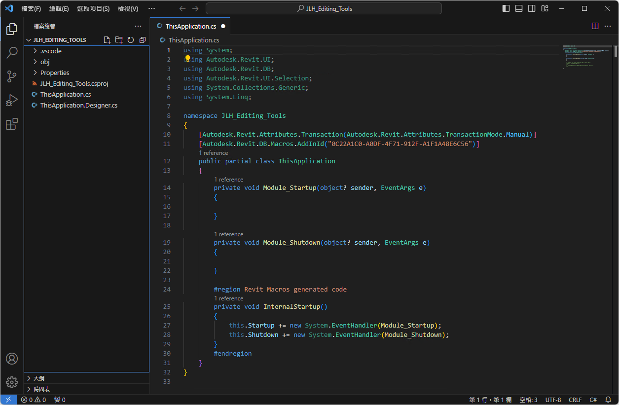Click the New File icon in explorer
The image size is (619, 405).
point(107,40)
